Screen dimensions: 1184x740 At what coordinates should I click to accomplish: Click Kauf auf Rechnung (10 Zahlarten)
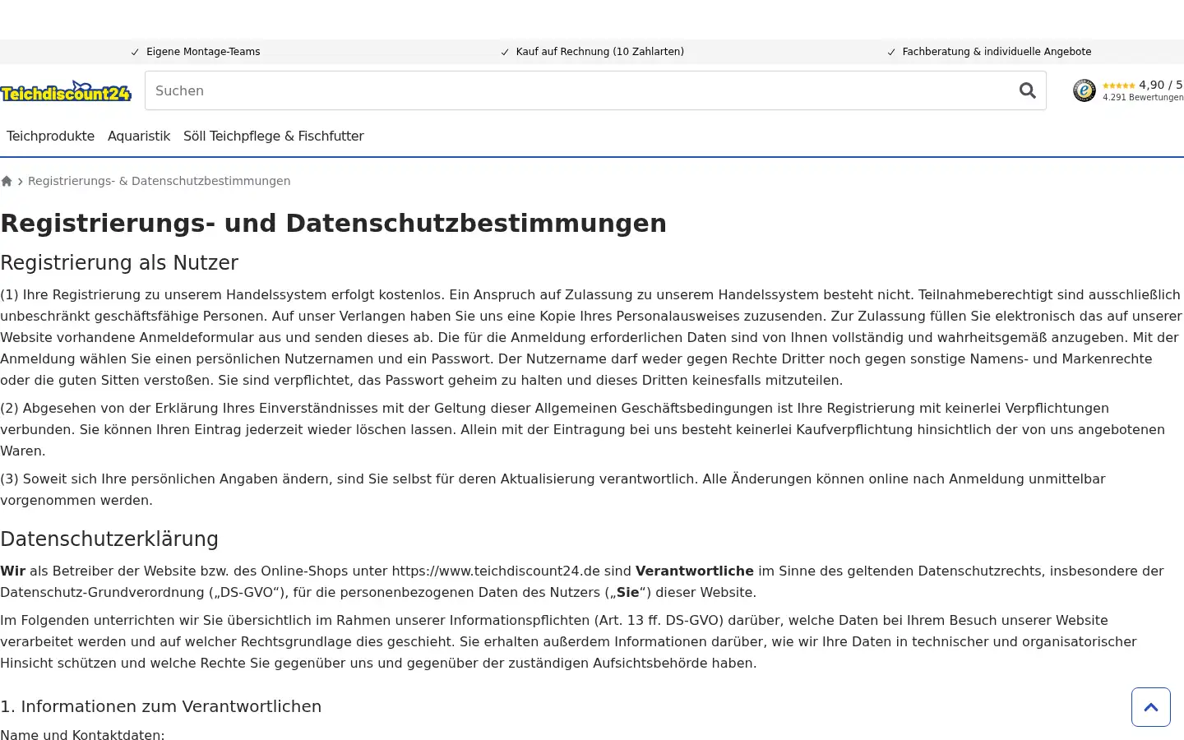pos(600,52)
